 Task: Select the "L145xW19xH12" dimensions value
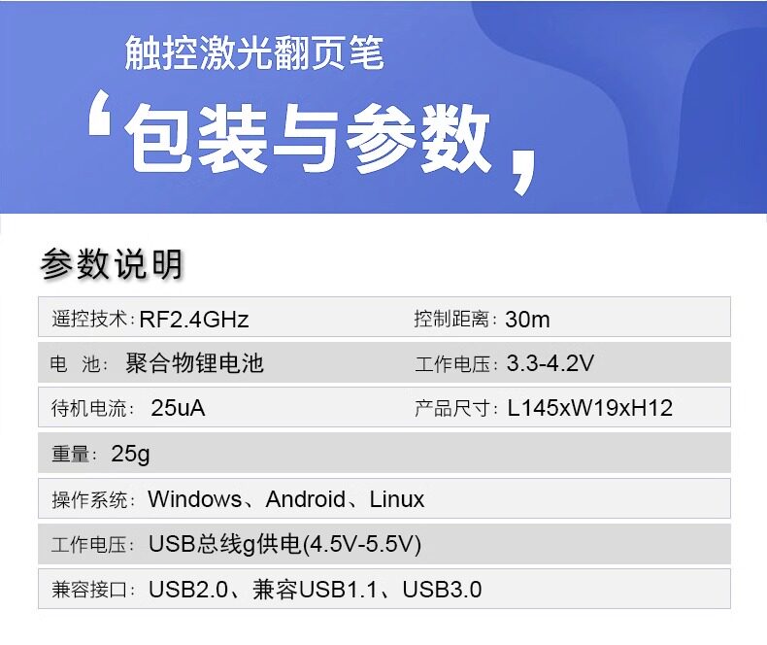tap(589, 409)
